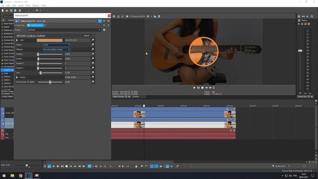Open the Preset dropdown showing (Default)

[64, 30]
